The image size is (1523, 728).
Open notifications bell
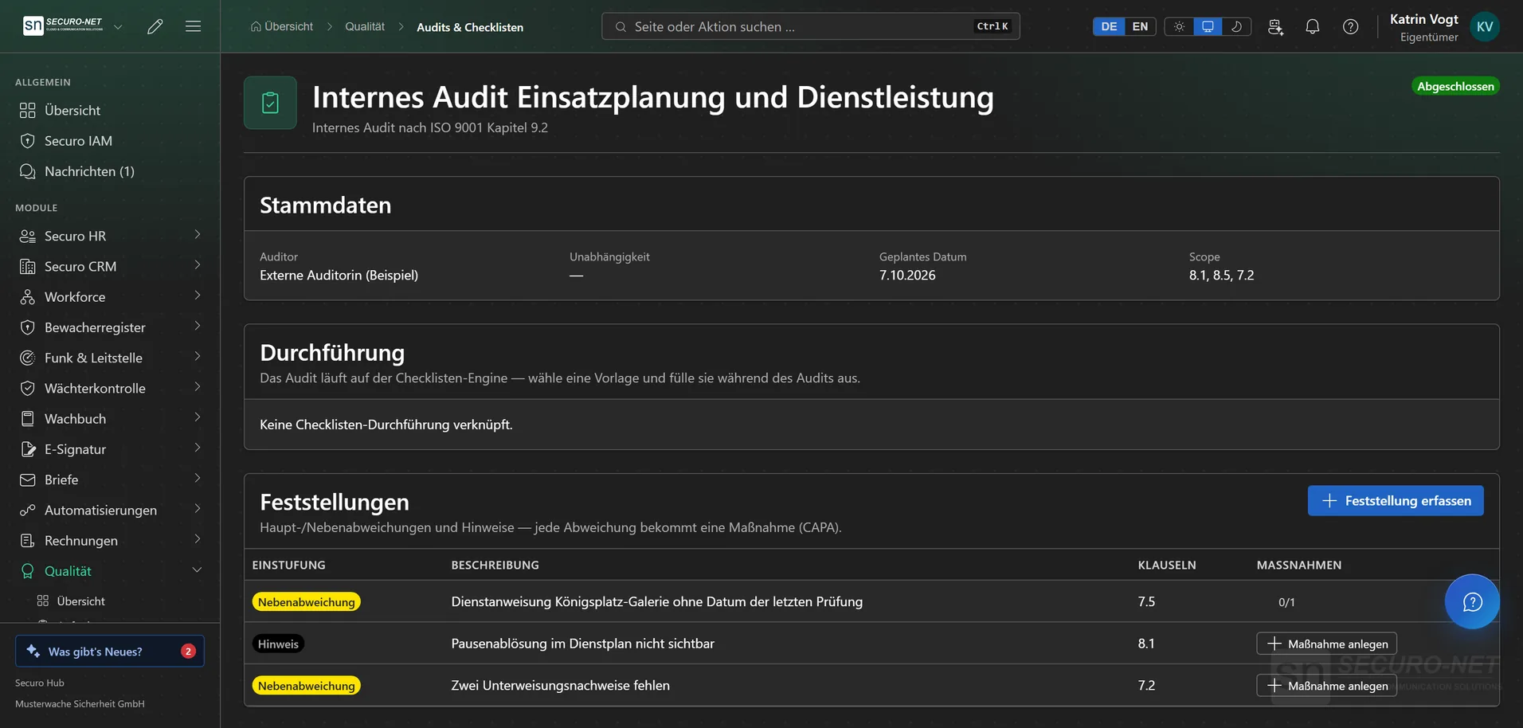tap(1313, 26)
